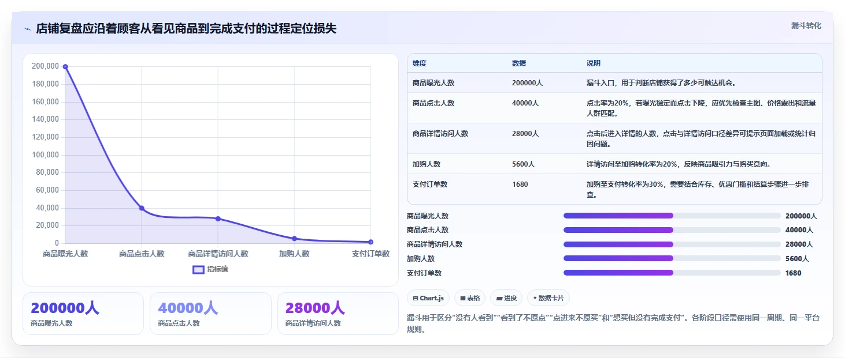This screenshot has height=358, width=845.
Task: Click the Chart.js tag
Action: click(x=428, y=298)
